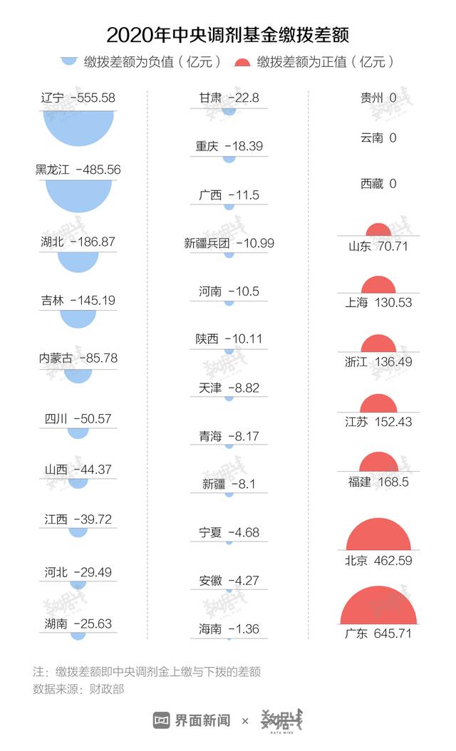Click the 注 footnote about 缴拨差额

coord(146,671)
